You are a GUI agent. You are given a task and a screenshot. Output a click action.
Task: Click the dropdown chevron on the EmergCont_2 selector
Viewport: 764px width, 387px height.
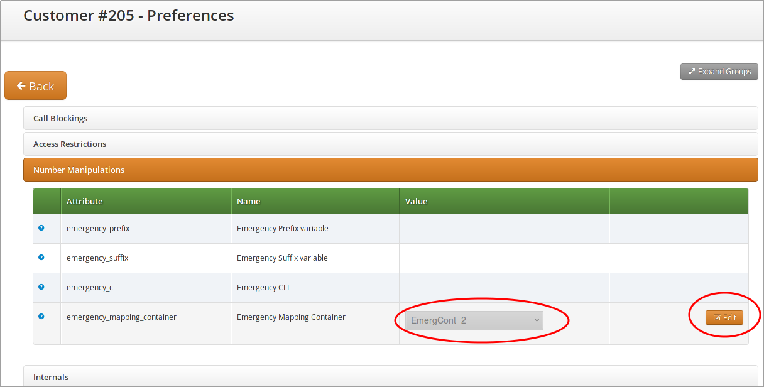537,320
